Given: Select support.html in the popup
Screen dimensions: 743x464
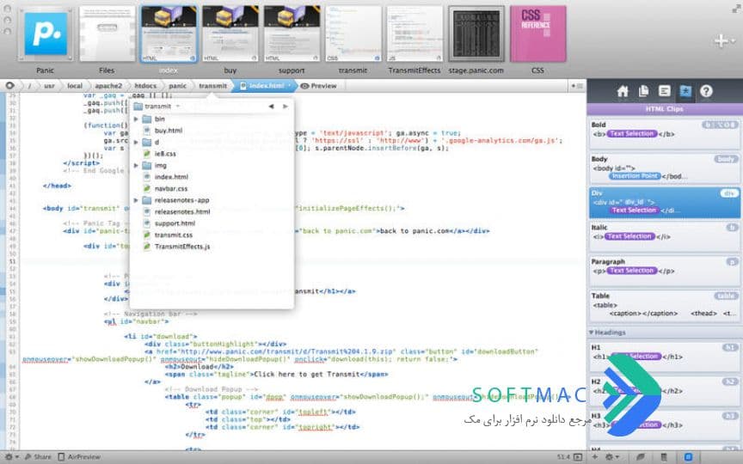Looking at the screenshot, I should tap(212, 223).
